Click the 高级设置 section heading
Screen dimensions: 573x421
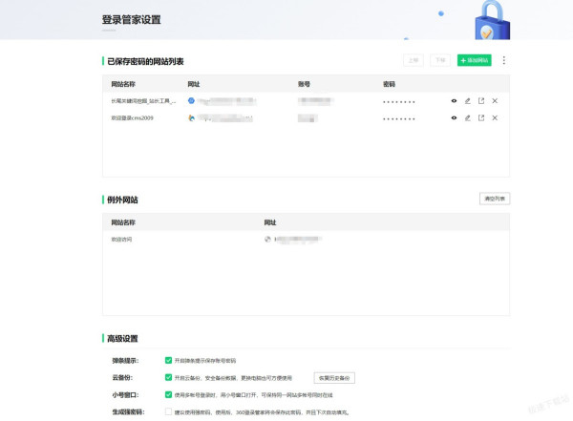pos(122,338)
